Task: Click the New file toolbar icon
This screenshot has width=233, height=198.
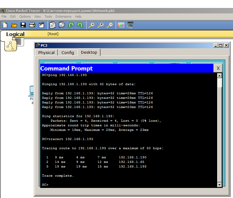Action: pyautogui.click(x=5, y=25)
